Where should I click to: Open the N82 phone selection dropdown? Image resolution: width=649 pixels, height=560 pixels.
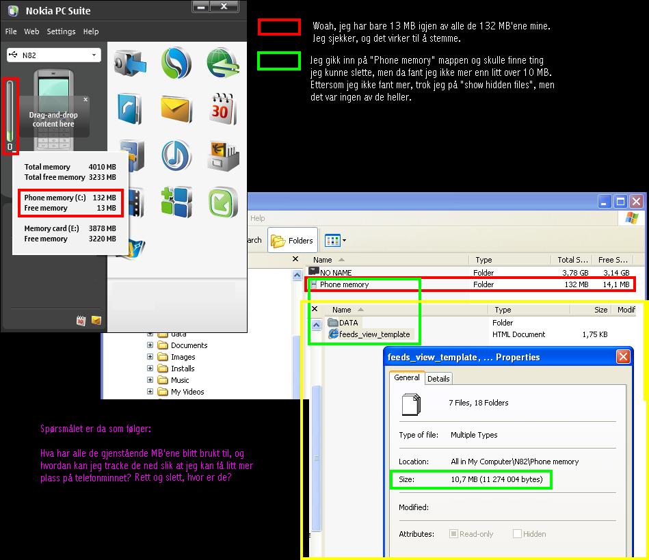click(54, 55)
